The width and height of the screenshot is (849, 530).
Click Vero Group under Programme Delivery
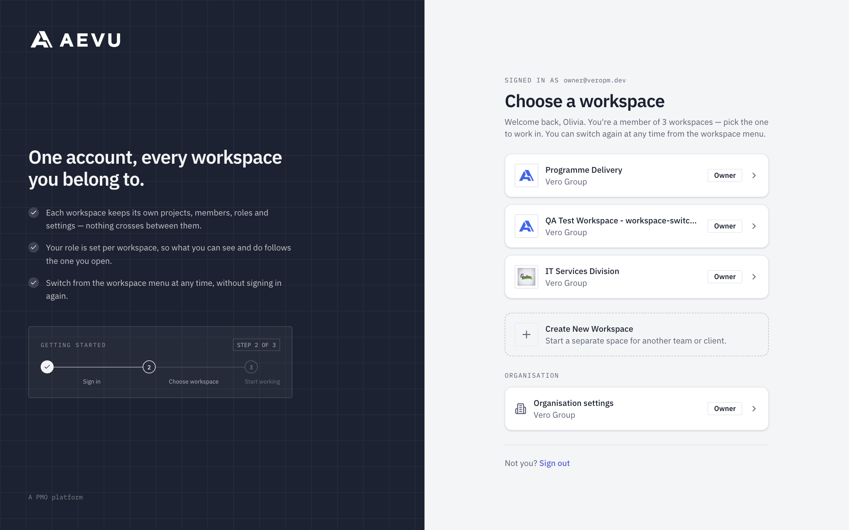tap(566, 182)
